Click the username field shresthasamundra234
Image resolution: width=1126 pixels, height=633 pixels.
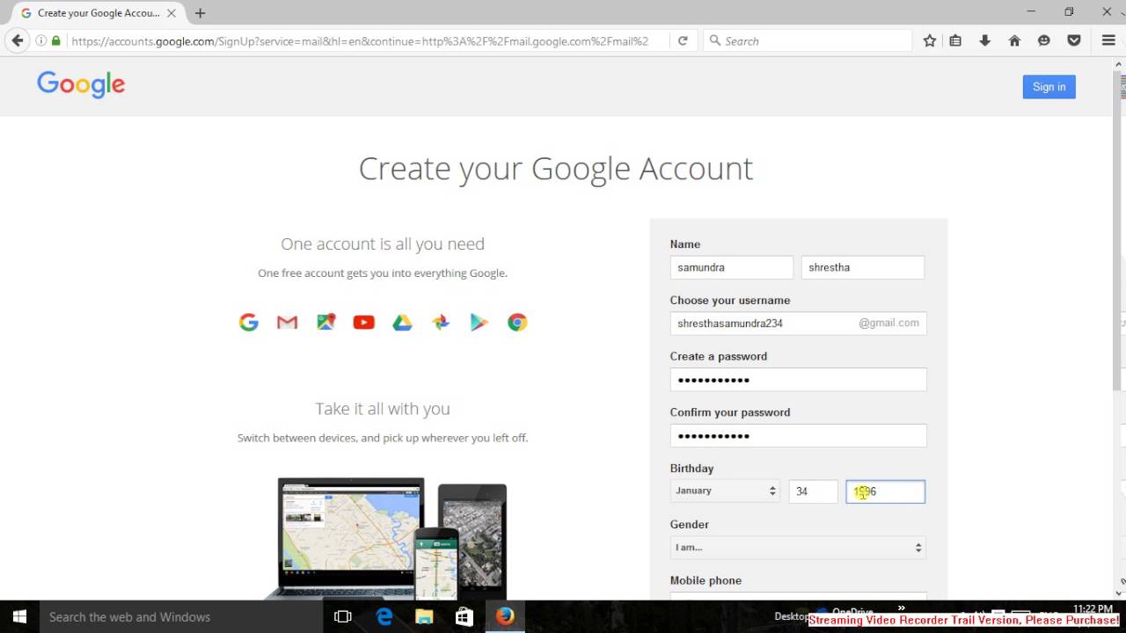pos(798,324)
